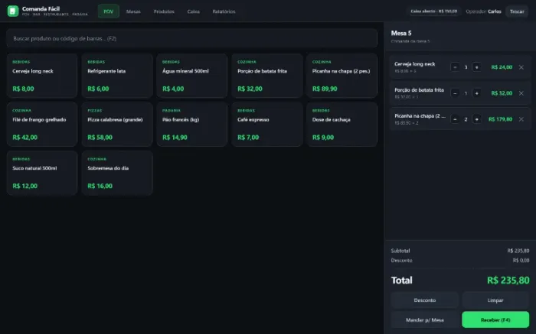Click the operator name Carlos

(x=495, y=11)
